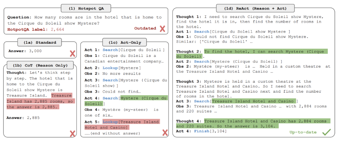Click the HotpotQA label value 2,664
Image resolution: width=338 pixels, height=141 pixels.
pos(57,29)
